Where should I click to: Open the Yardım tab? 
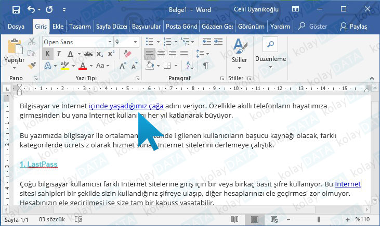pyautogui.click(x=280, y=27)
